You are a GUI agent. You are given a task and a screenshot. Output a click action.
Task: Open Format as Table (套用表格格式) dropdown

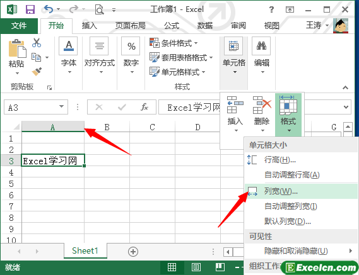click(181, 57)
